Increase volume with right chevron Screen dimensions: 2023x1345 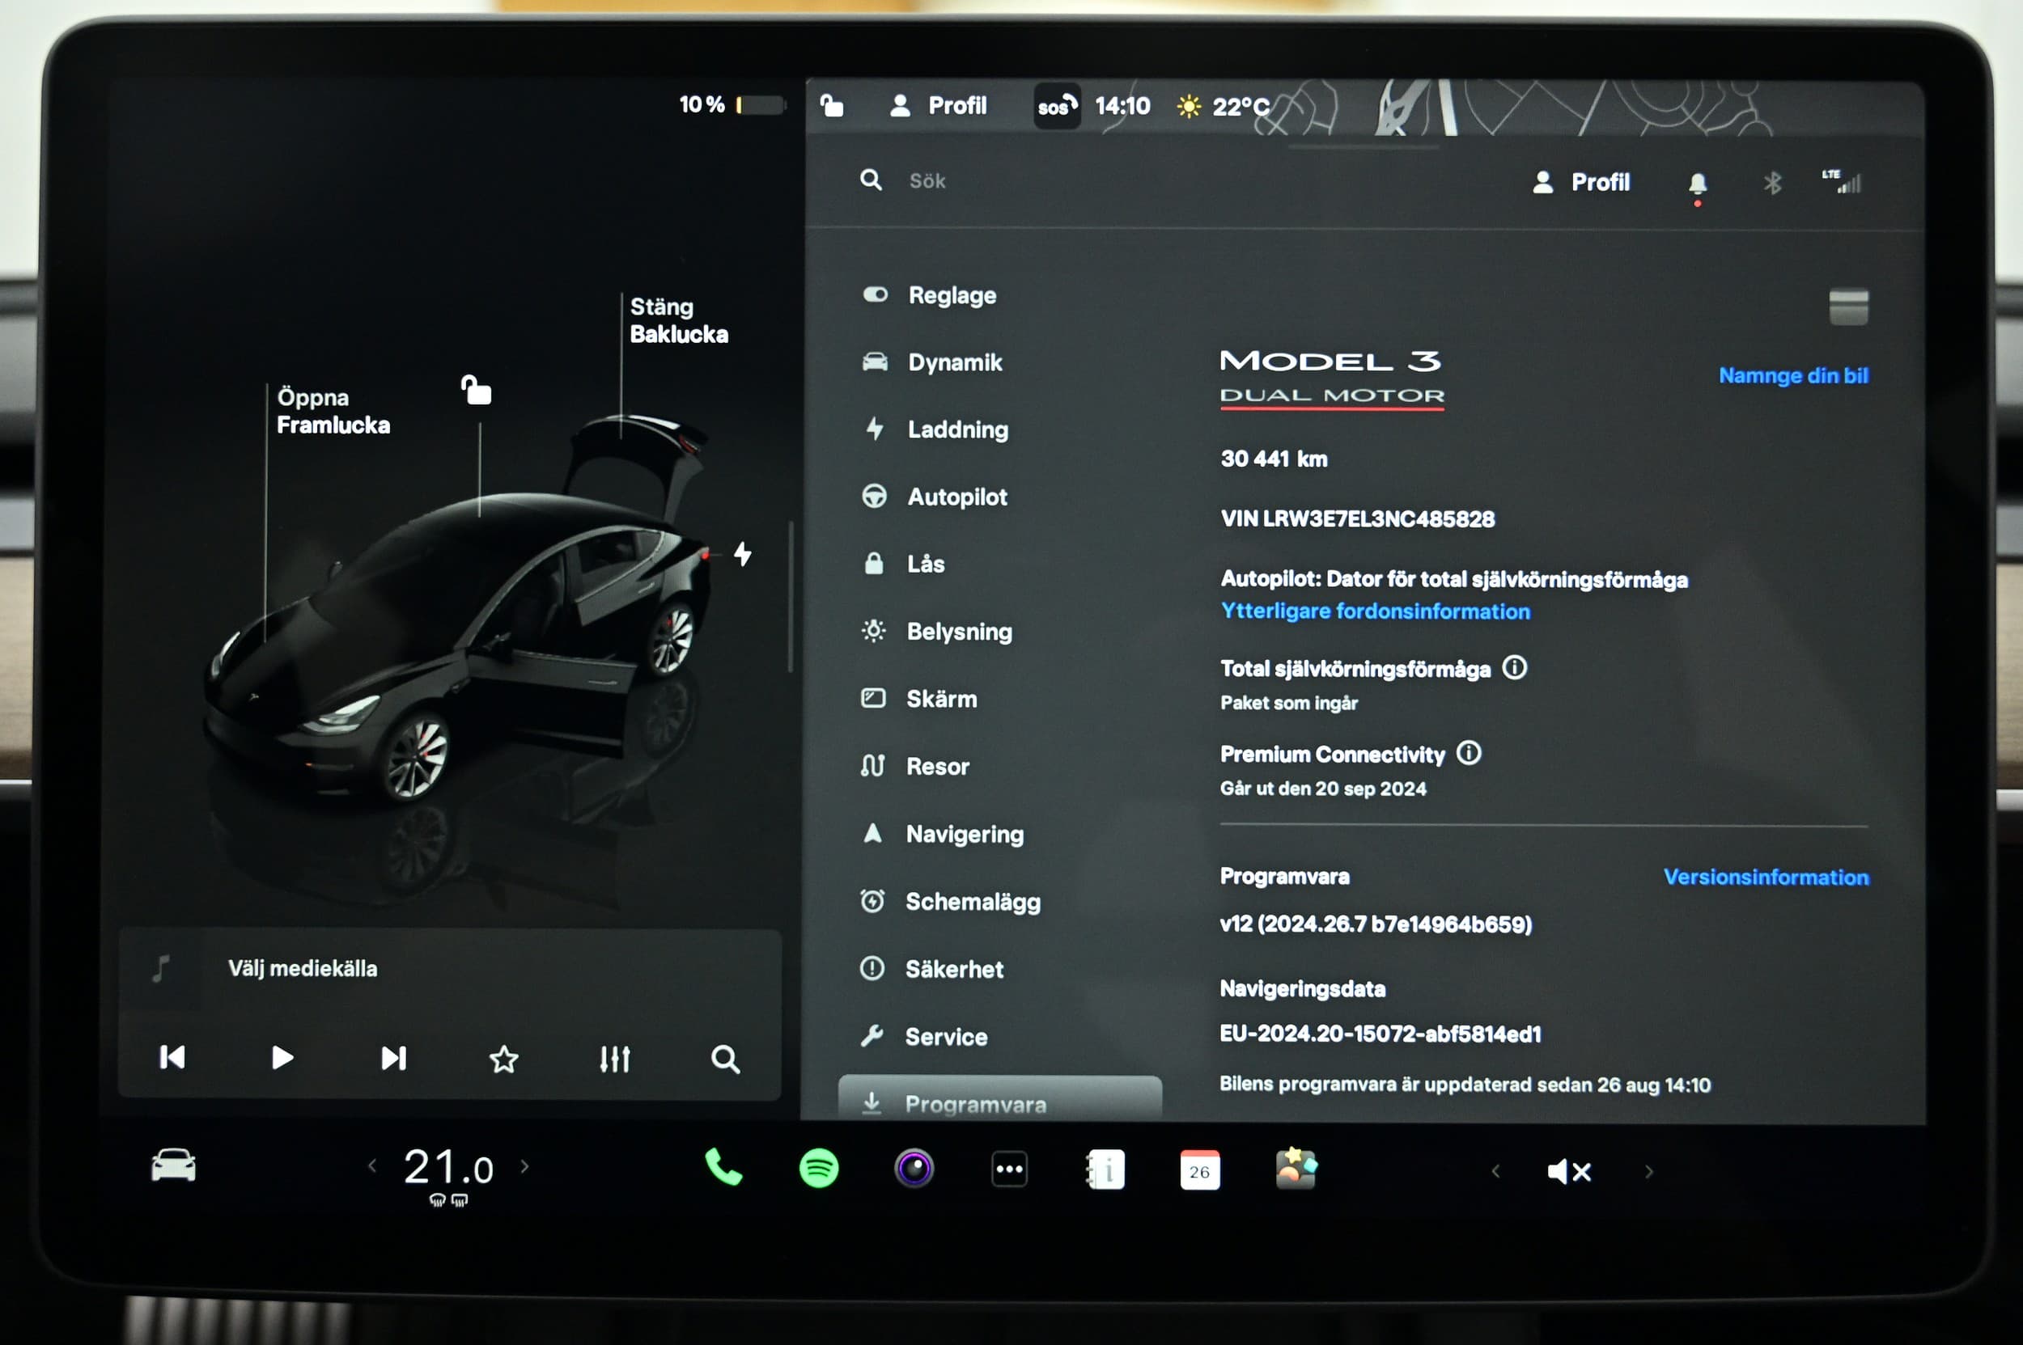tap(1649, 1172)
